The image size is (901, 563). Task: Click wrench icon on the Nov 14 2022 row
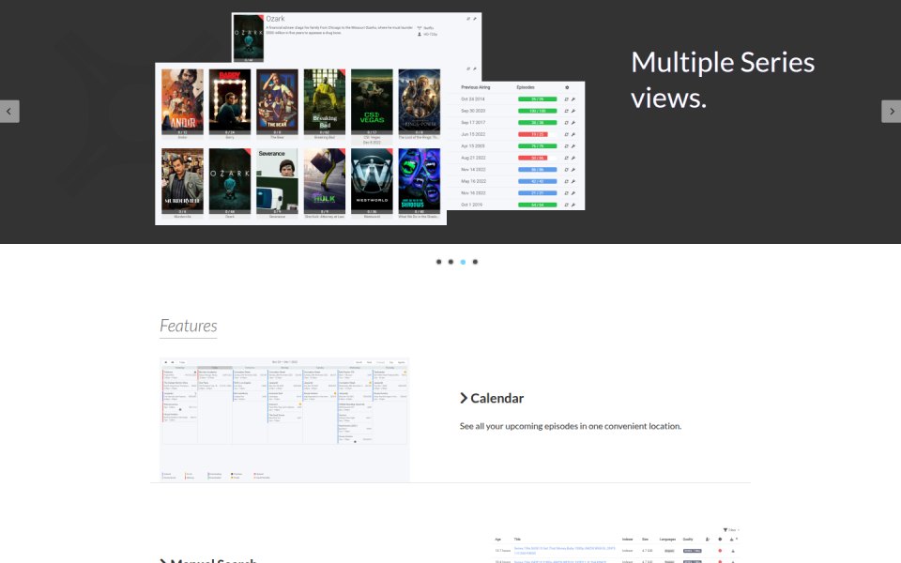click(573, 170)
